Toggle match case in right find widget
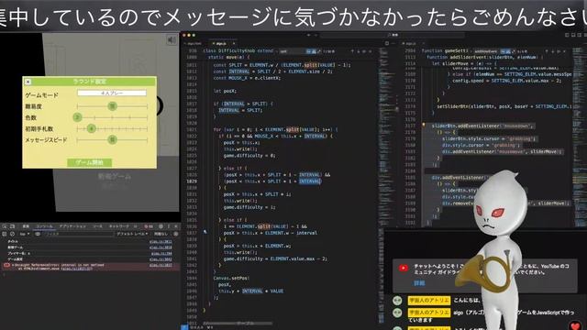Screen dimensions: 587x330 coord(503,51)
